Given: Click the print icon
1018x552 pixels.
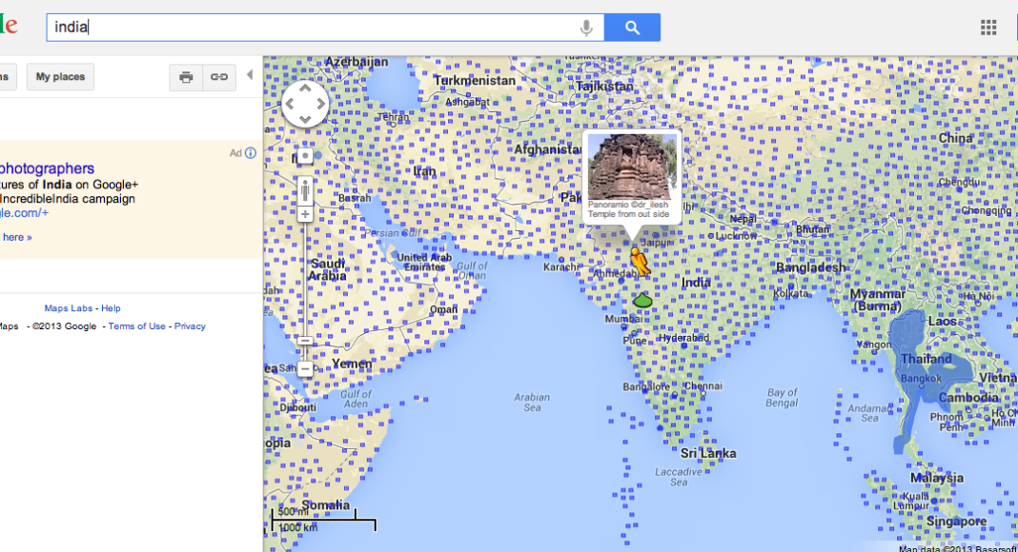Looking at the screenshot, I should pos(186,77).
